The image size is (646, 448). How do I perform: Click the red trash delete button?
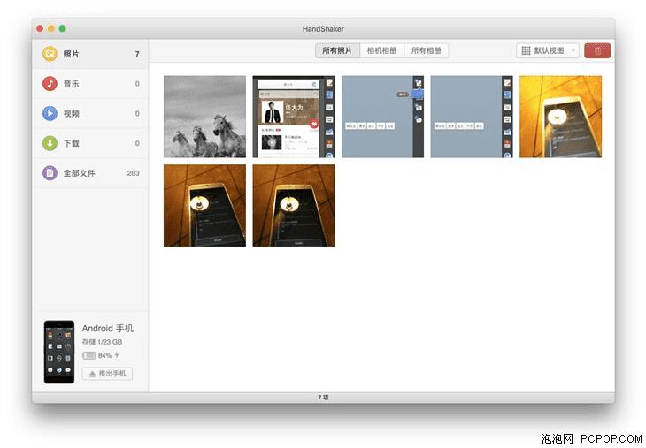coord(597,50)
